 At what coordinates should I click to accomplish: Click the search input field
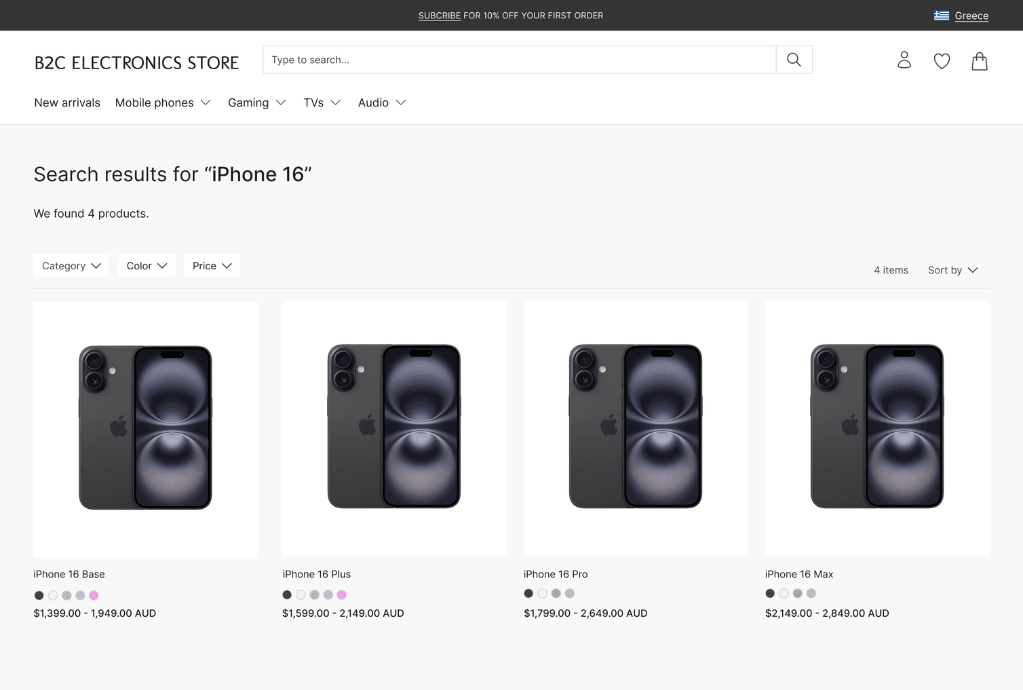tap(520, 60)
